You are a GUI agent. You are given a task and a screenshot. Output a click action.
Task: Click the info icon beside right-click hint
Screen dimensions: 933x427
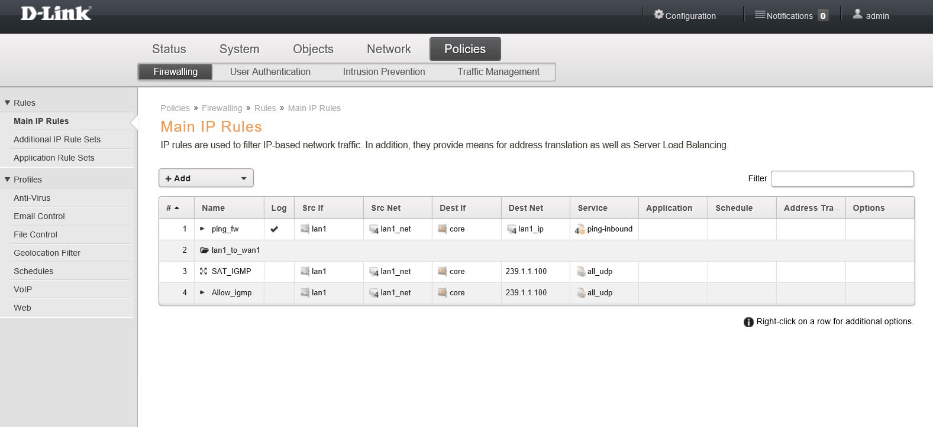748,322
